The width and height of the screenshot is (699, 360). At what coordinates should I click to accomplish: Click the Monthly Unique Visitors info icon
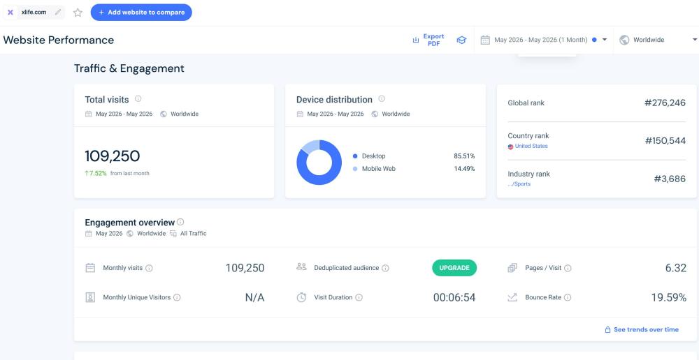pos(177,298)
